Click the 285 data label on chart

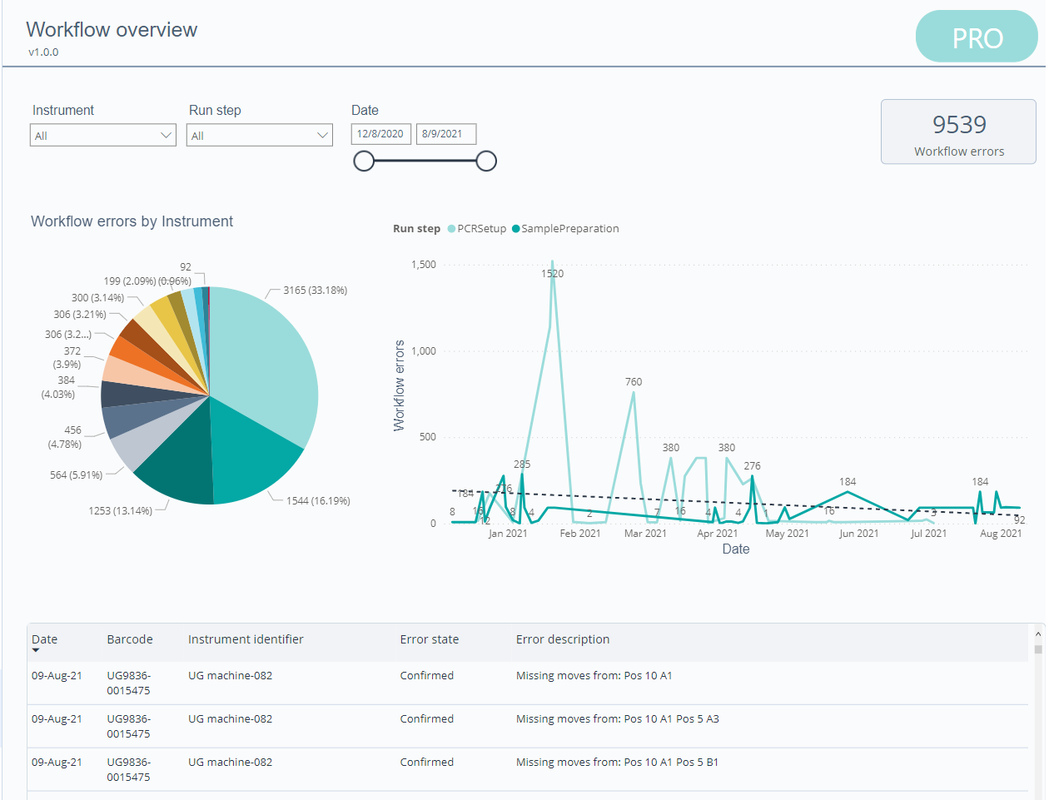pyautogui.click(x=522, y=465)
